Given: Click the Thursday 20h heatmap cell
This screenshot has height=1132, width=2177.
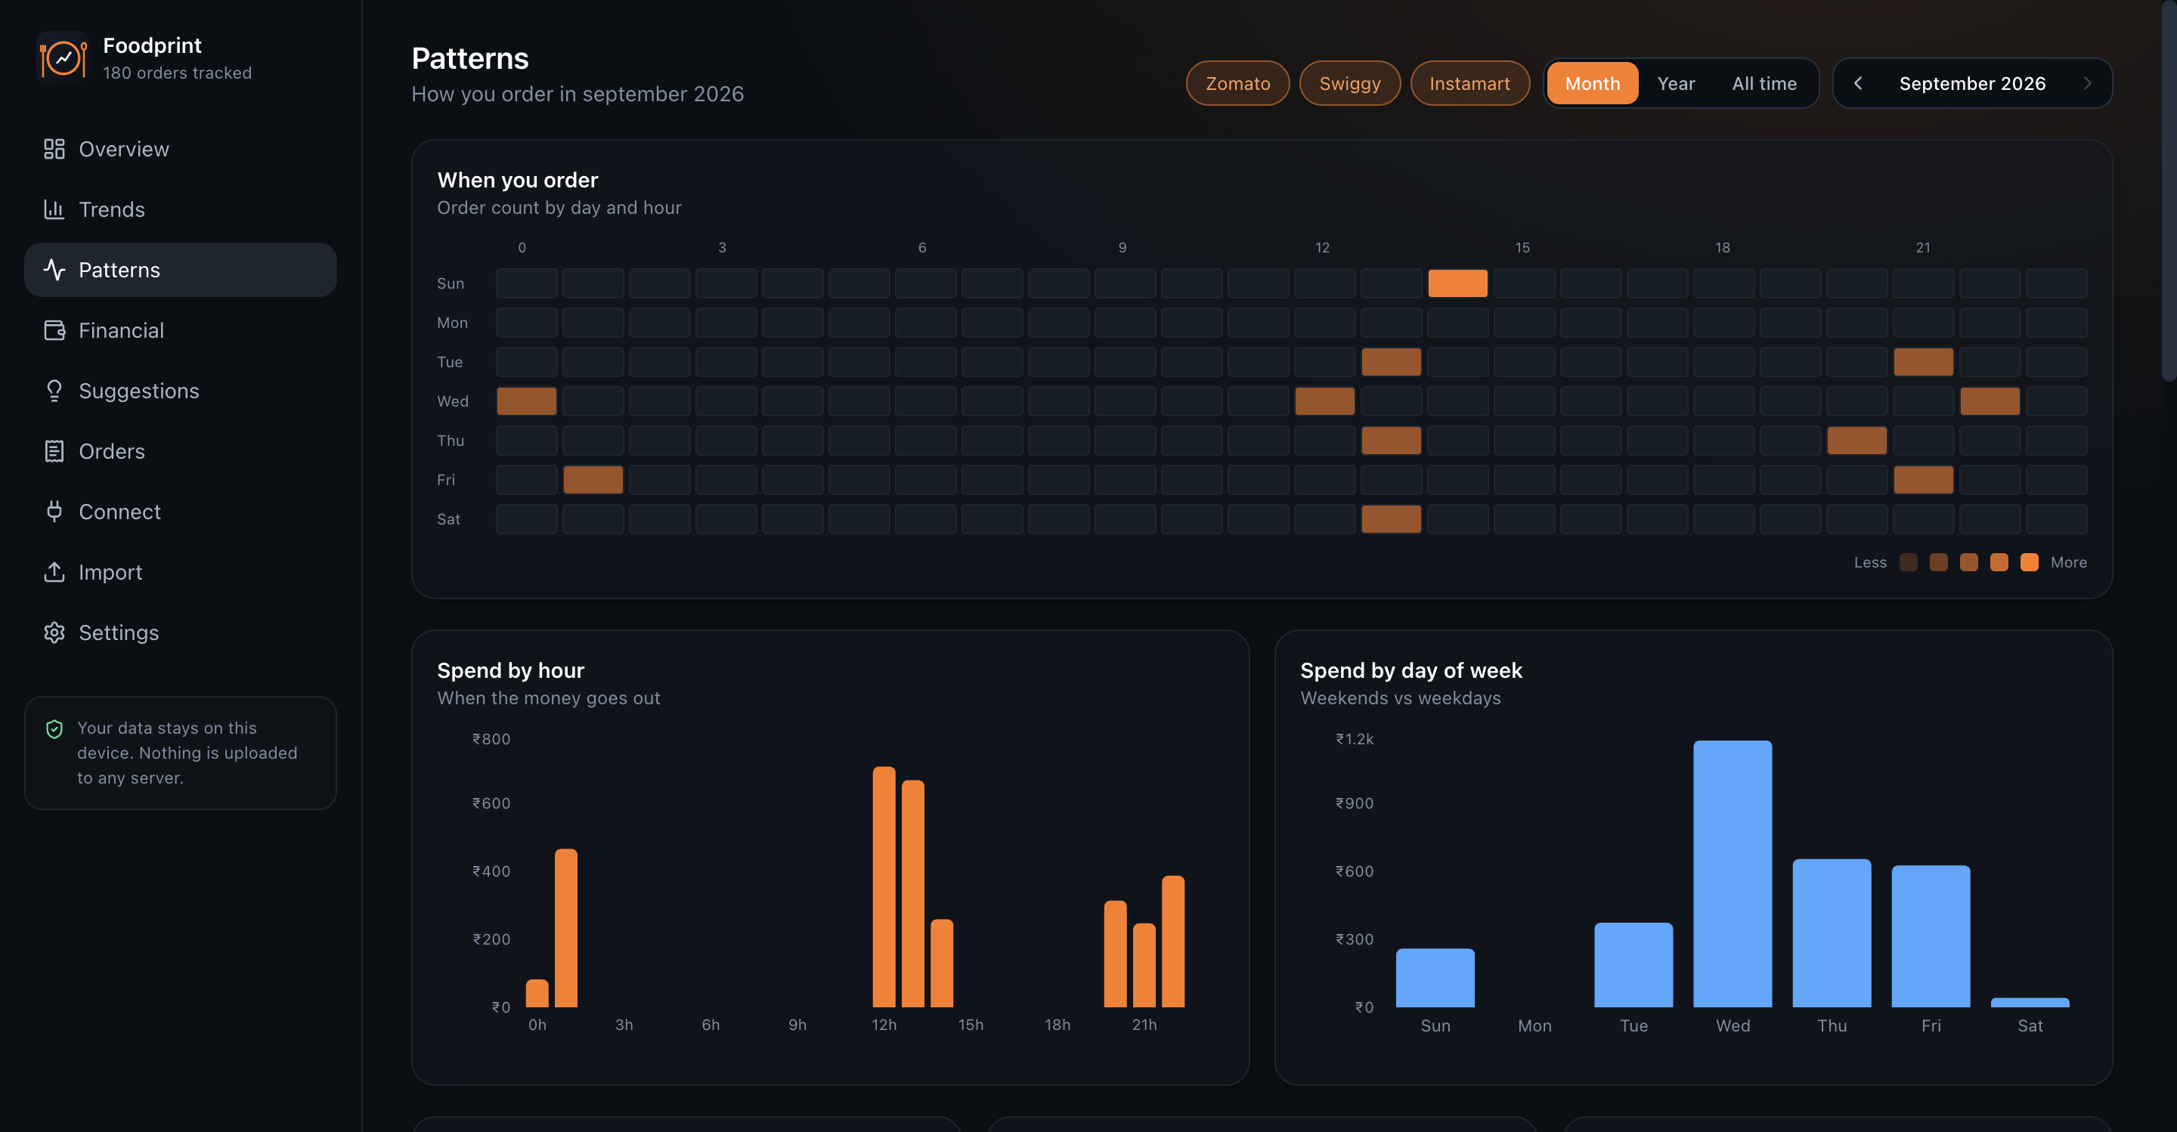Looking at the screenshot, I should pyautogui.click(x=1856, y=440).
